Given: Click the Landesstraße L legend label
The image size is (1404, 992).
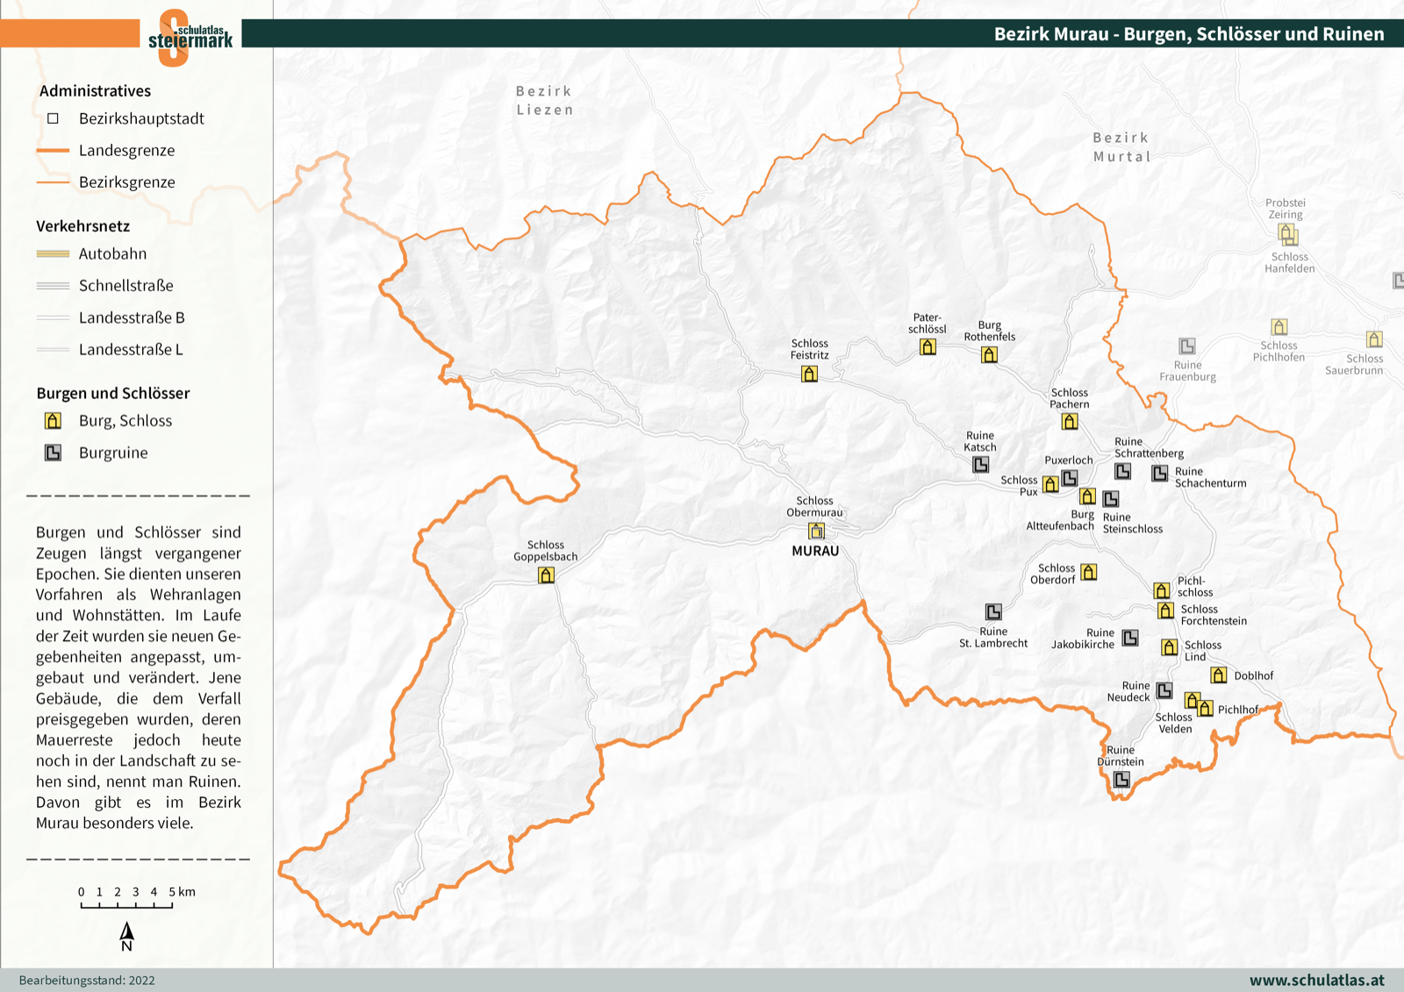Looking at the screenshot, I should pyautogui.click(x=131, y=350).
